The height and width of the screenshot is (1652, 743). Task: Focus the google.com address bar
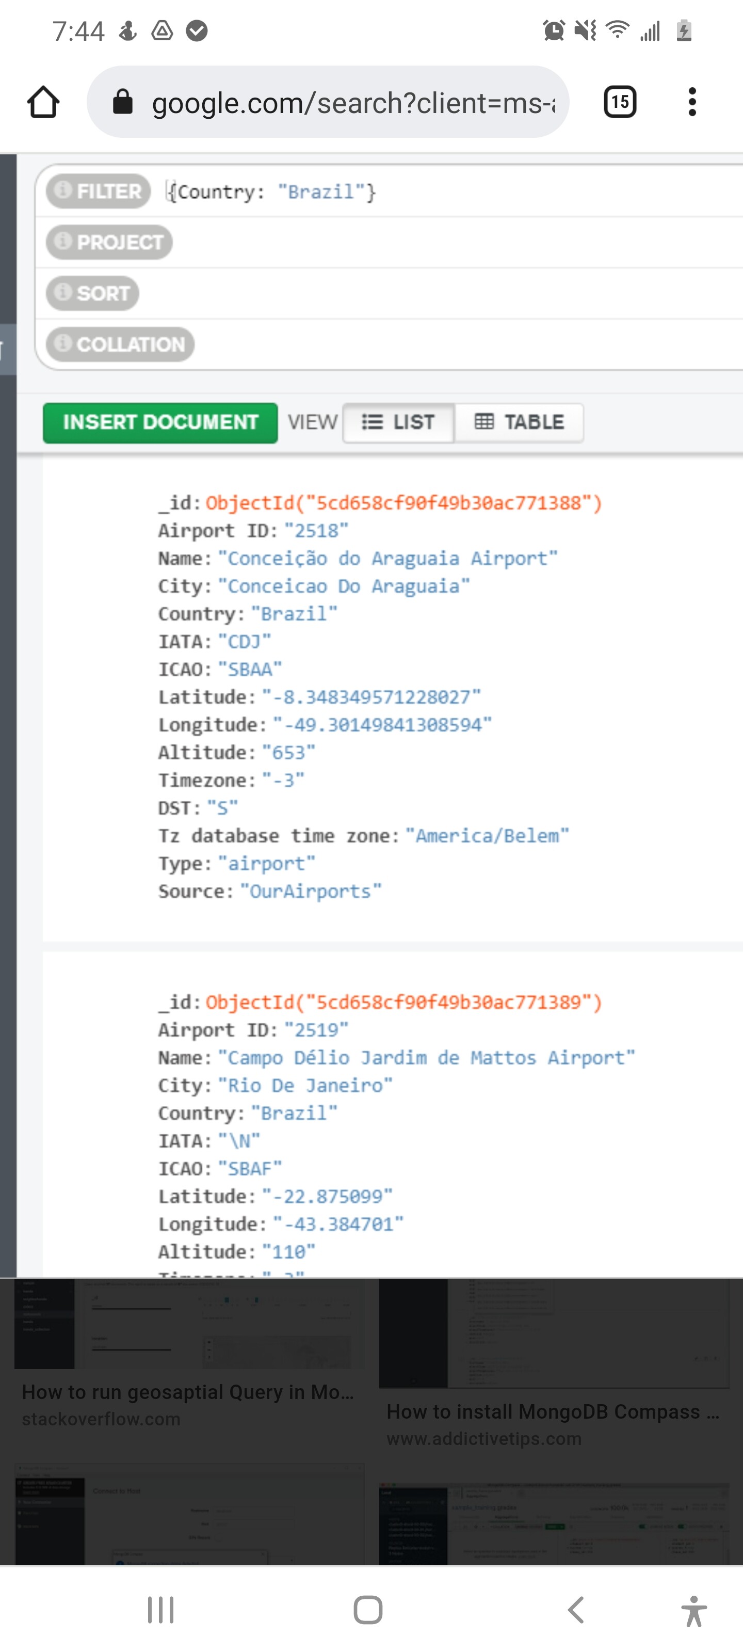[328, 102]
